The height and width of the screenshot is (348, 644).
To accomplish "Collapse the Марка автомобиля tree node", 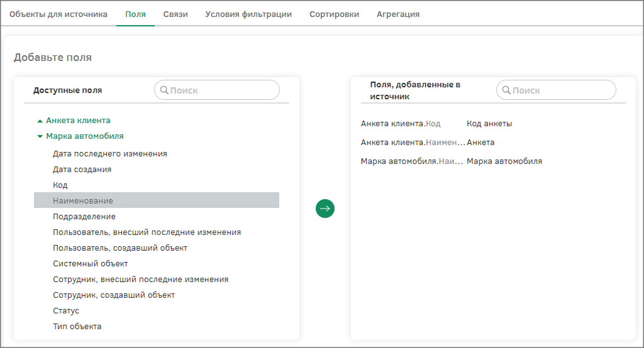I will pyautogui.click(x=40, y=136).
